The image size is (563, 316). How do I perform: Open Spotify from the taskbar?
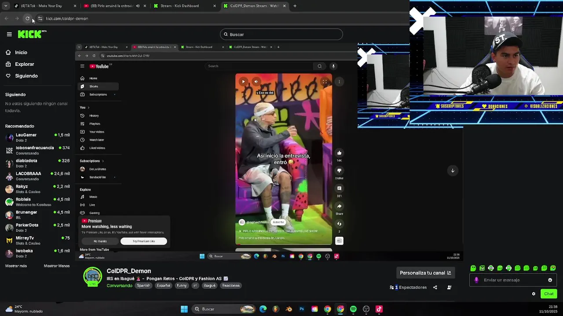pos(353,309)
